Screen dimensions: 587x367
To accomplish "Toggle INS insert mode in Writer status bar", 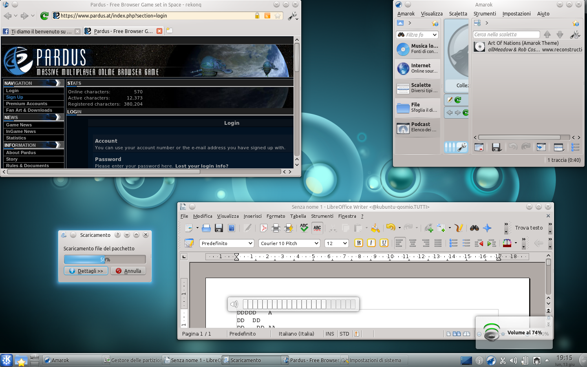I will click(x=330, y=334).
